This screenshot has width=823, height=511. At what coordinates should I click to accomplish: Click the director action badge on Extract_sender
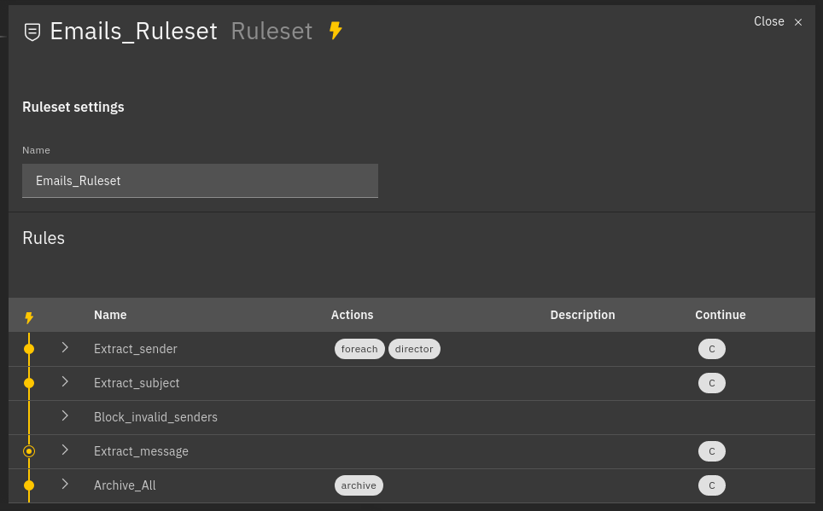pos(414,349)
